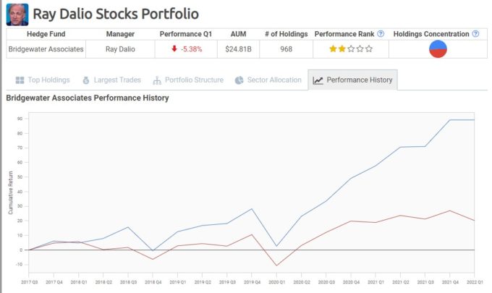
Task: Click the 2021 Q4 label on chart axis
Action: (x=450, y=282)
